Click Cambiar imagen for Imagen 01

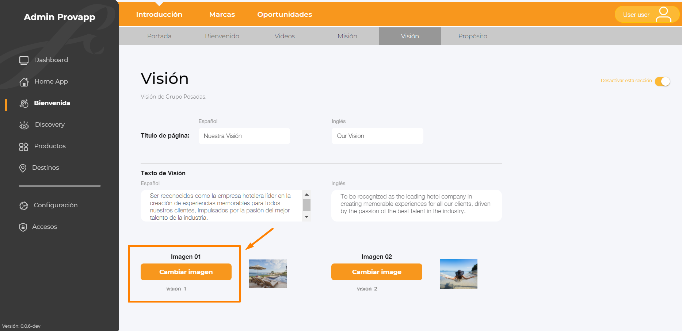pyautogui.click(x=186, y=272)
